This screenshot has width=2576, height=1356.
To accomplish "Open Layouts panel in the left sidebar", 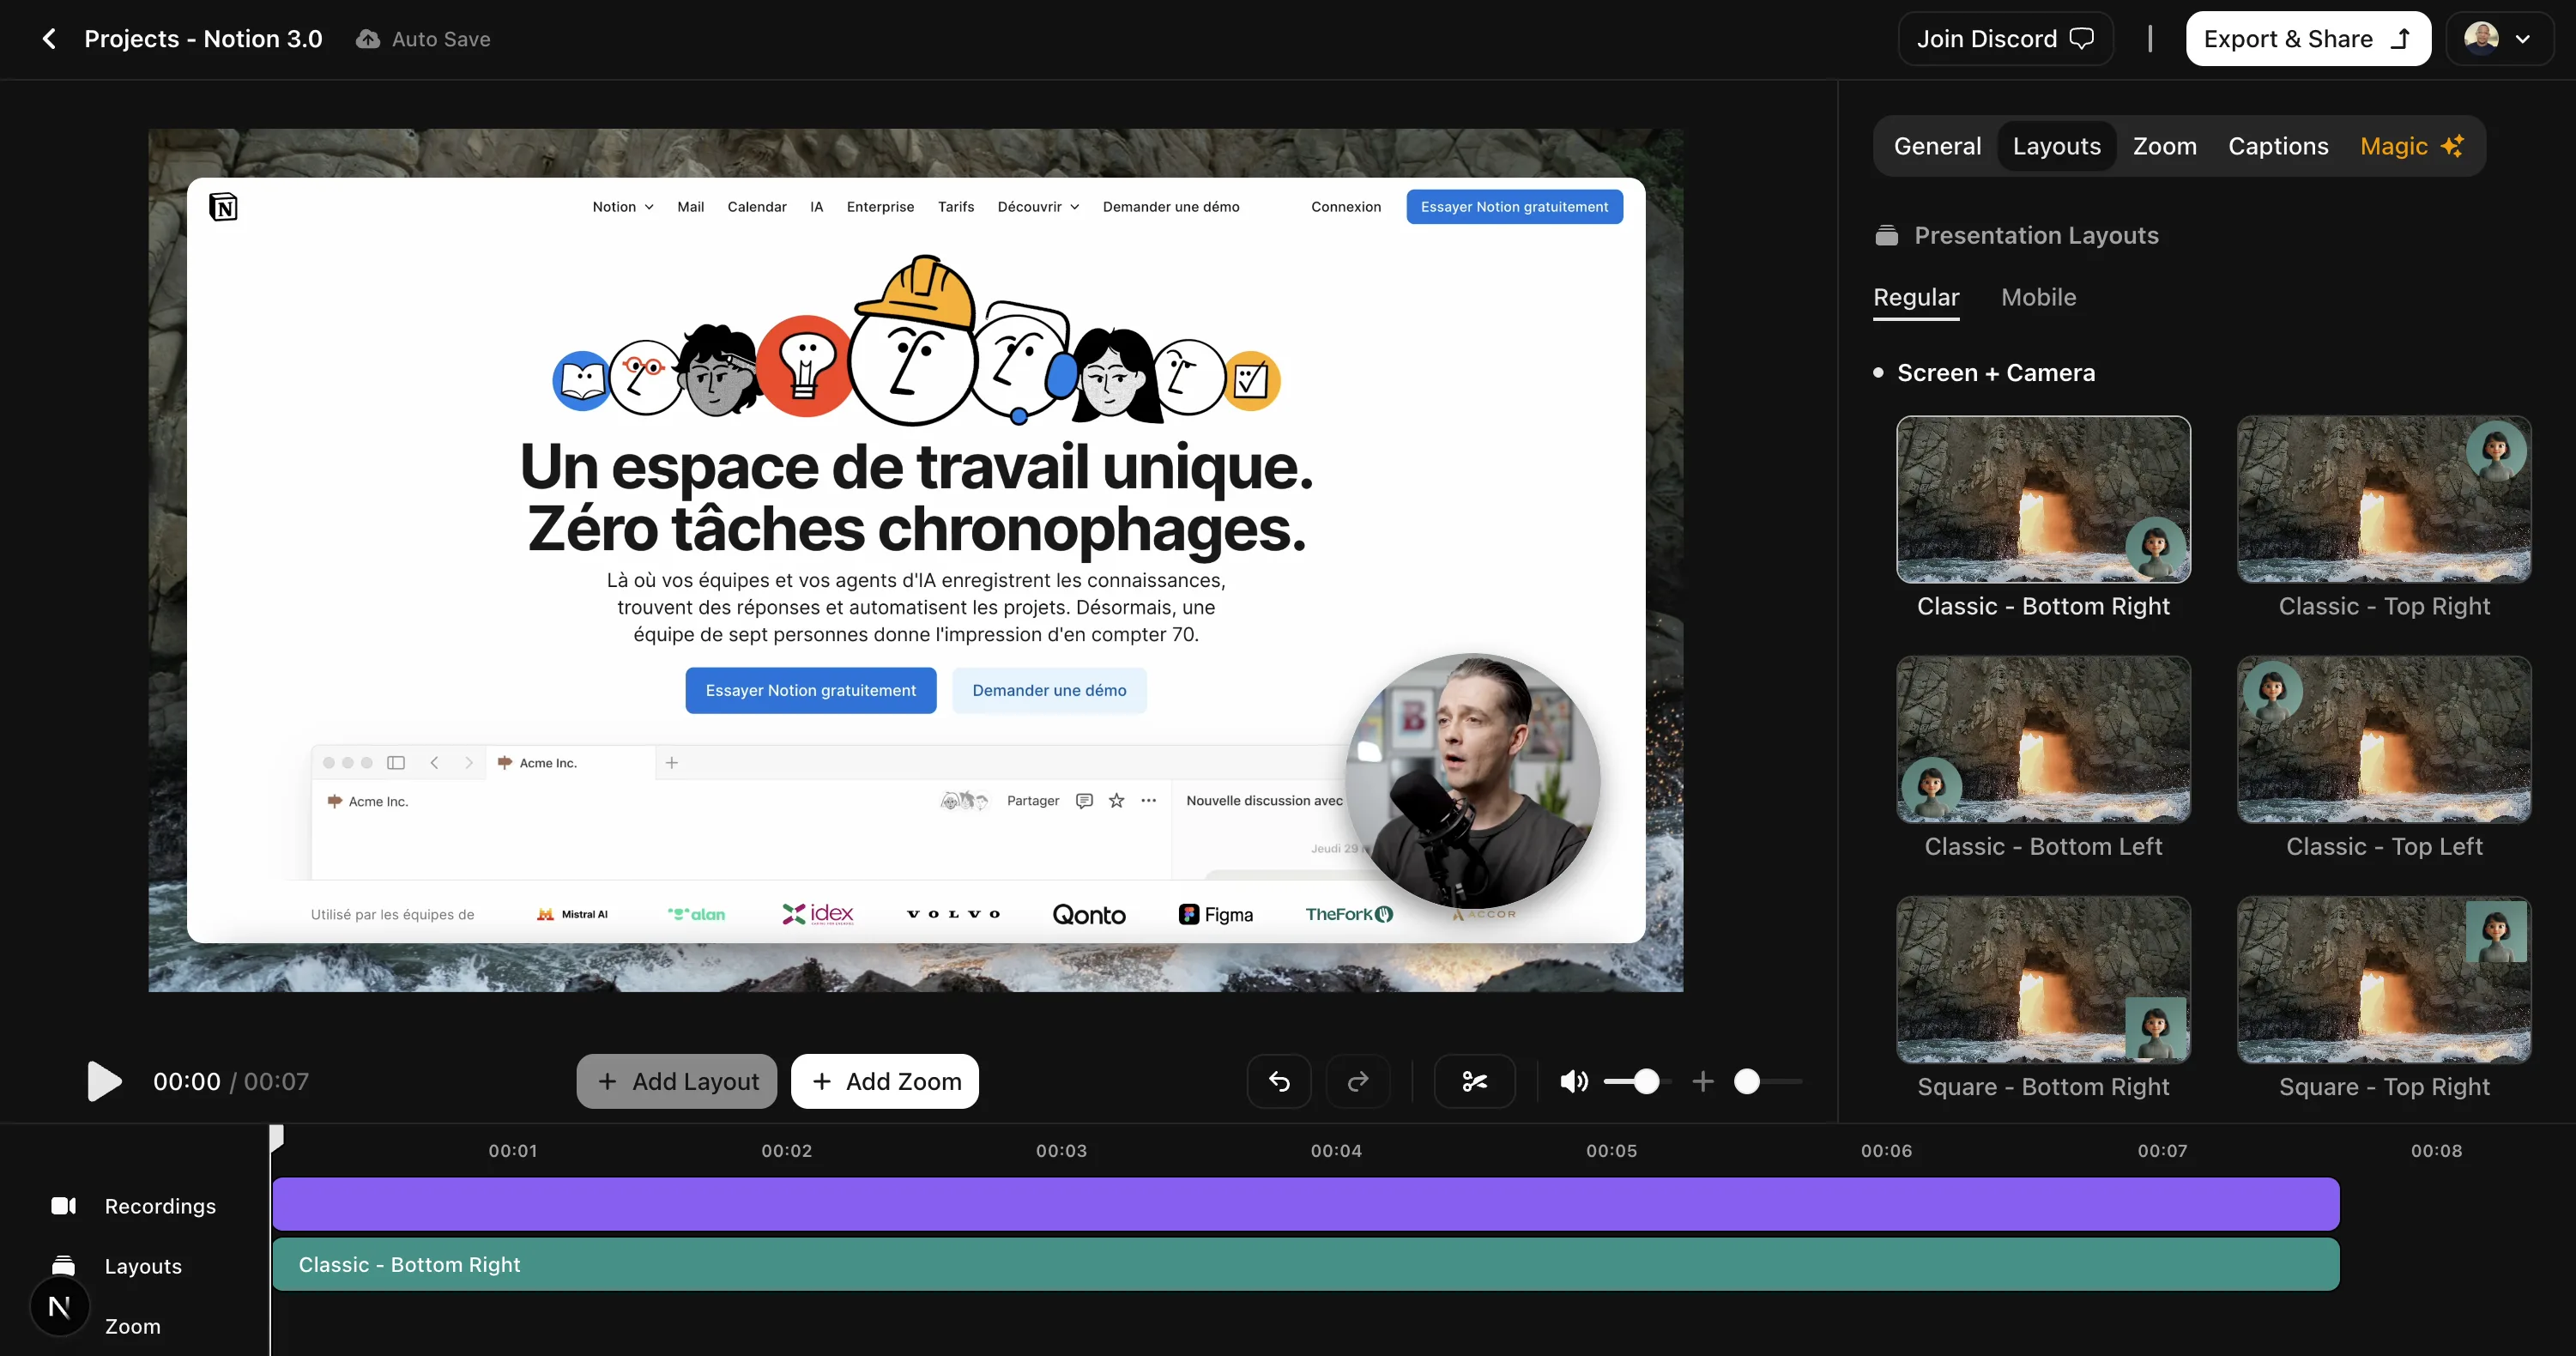I will pyautogui.click(x=143, y=1265).
